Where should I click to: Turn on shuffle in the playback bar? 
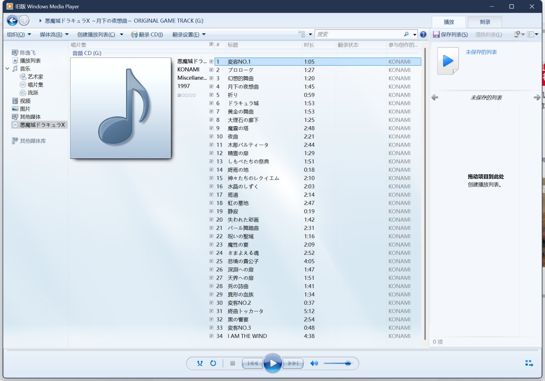pyautogui.click(x=200, y=364)
